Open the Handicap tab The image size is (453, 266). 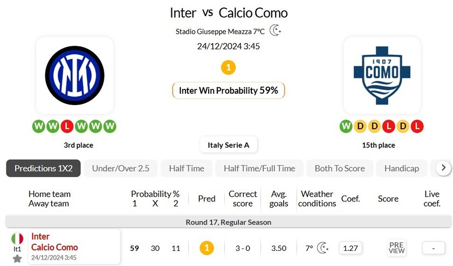coord(402,168)
